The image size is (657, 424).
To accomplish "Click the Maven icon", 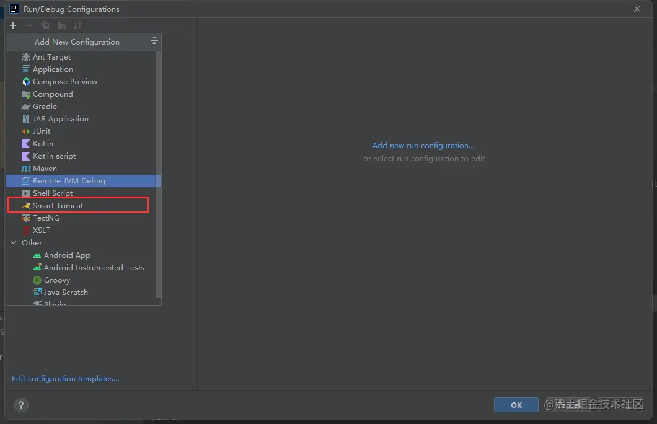I will [x=26, y=169].
